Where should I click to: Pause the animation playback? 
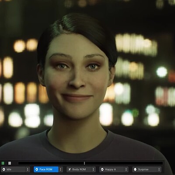coord(3,163)
